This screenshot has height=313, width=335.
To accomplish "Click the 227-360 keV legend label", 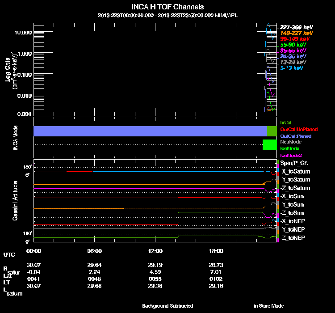I will (x=294, y=27).
